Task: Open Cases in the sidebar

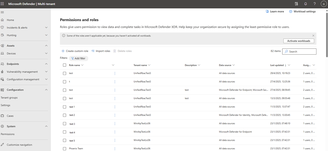Action: (x=10, y=116)
